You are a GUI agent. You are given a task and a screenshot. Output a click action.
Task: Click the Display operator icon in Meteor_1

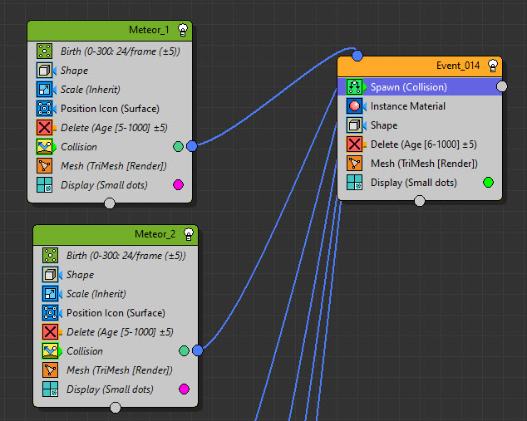[44, 185]
